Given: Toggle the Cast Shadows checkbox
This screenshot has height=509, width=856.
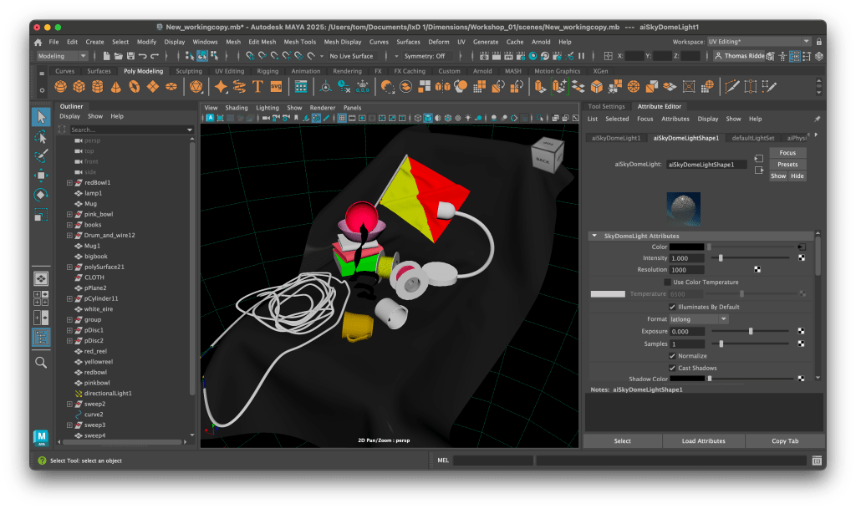Looking at the screenshot, I should point(673,368).
